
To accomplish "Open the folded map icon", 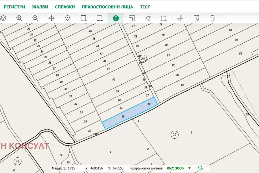I will pos(164,18).
